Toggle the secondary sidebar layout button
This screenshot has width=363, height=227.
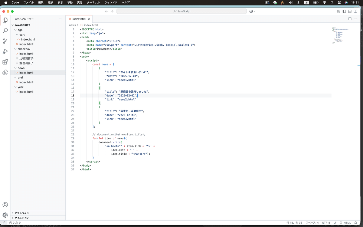click(x=355, y=11)
